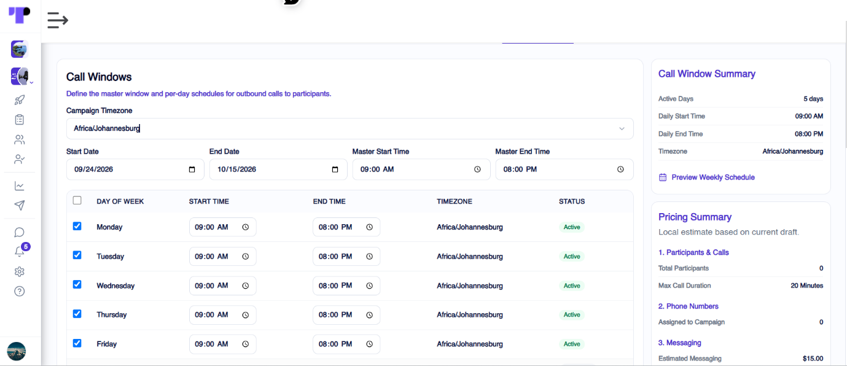Image resolution: width=847 pixels, height=366 pixels.
Task: Click the STATUS column header
Action: [x=572, y=201]
